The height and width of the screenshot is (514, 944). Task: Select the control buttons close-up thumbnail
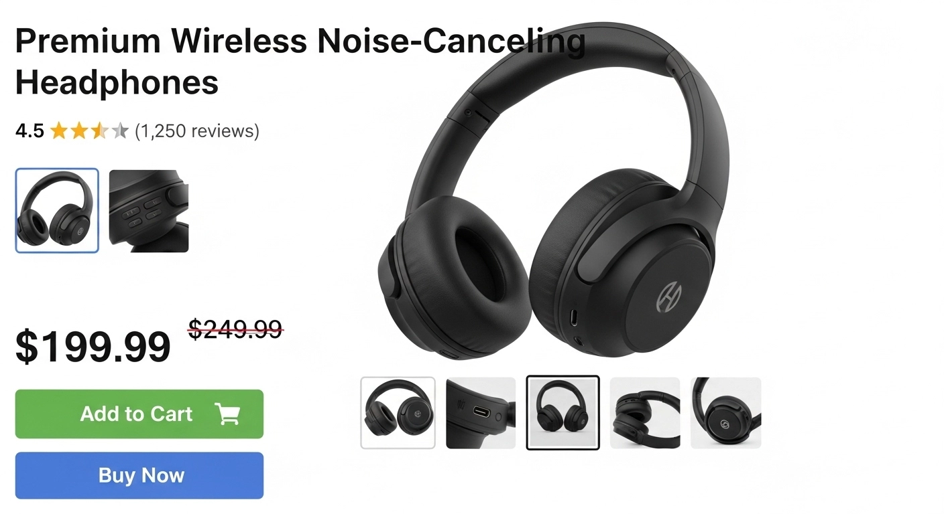pos(149,211)
